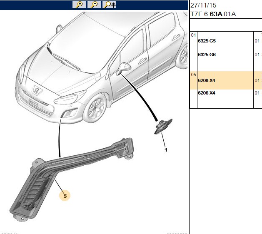The width and height of the screenshot is (262, 234).
Task: Click quantity 01 beside 6206 X4
Action: coord(257,93)
